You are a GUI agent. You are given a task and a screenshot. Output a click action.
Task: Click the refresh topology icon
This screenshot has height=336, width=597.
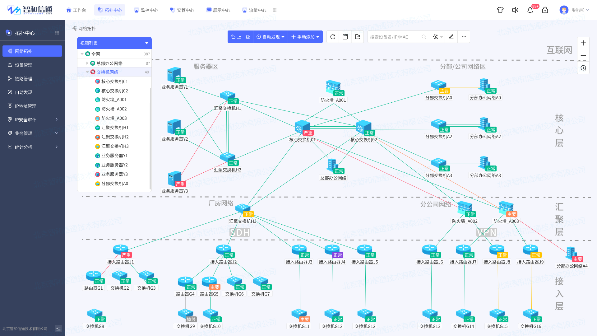click(x=333, y=37)
